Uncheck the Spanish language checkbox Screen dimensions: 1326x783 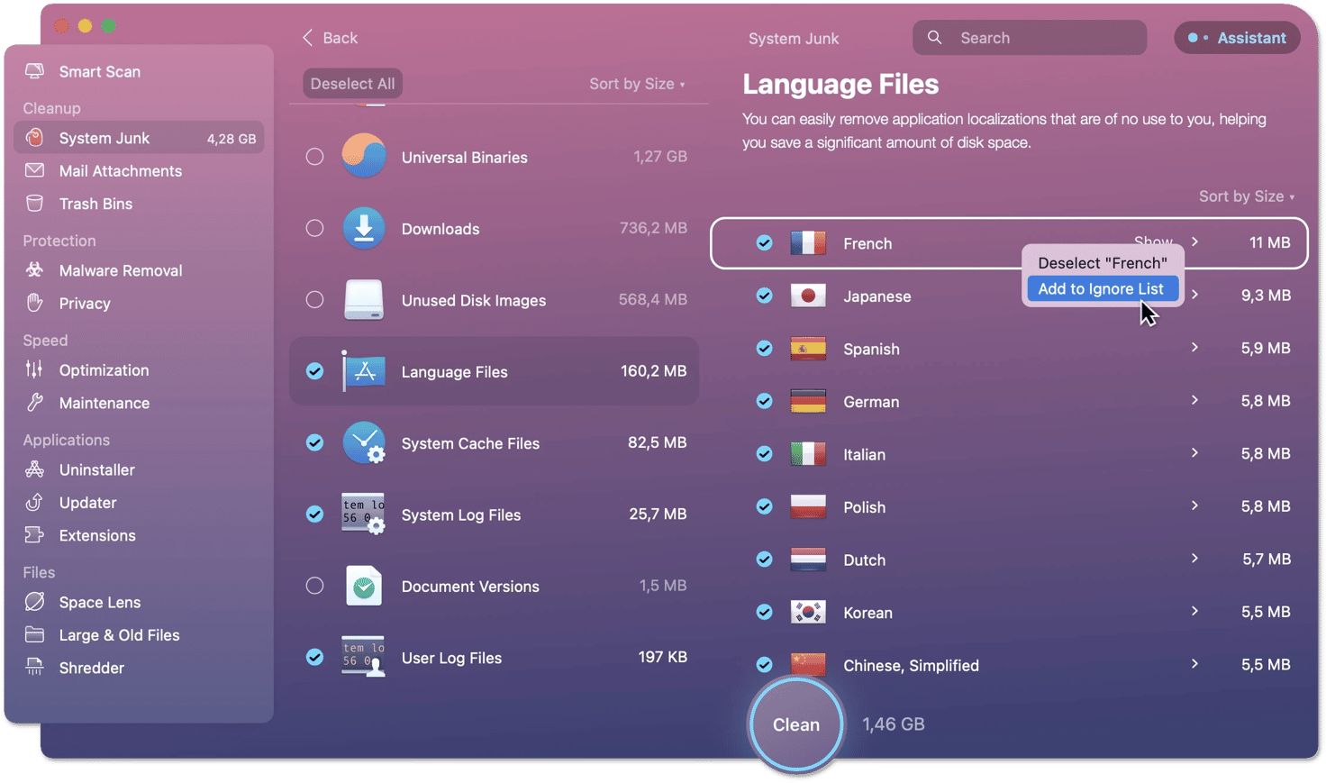tap(764, 348)
